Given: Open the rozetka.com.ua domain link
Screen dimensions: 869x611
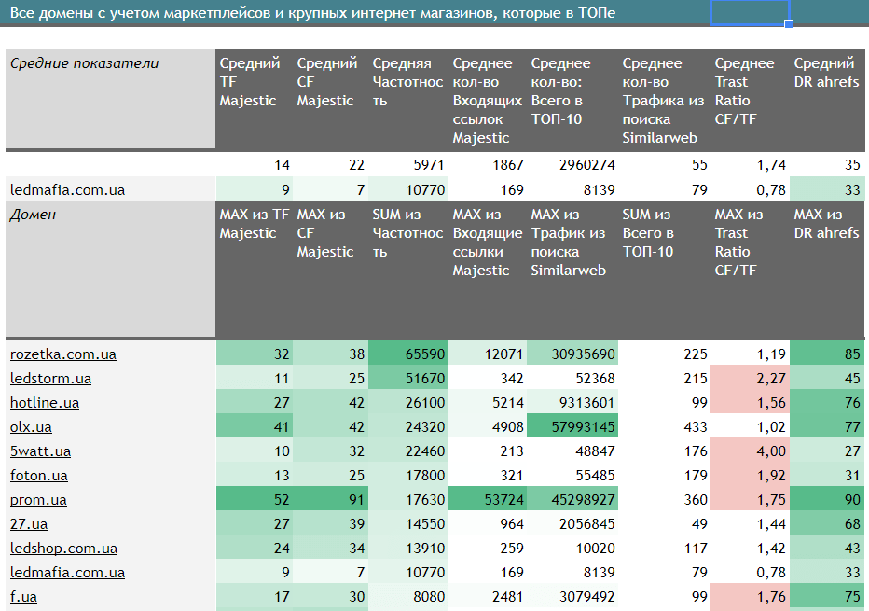Looking at the screenshot, I should [x=63, y=354].
